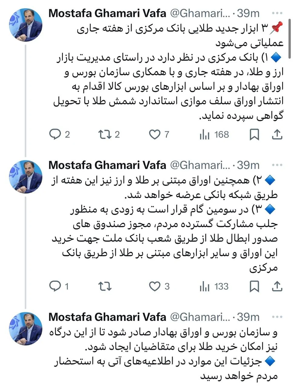
Task: Reply to the second tweet
Action: (x=55, y=286)
